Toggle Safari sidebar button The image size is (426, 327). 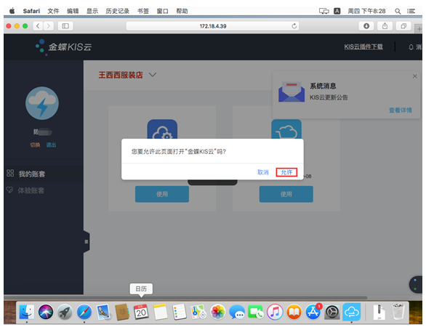point(65,26)
